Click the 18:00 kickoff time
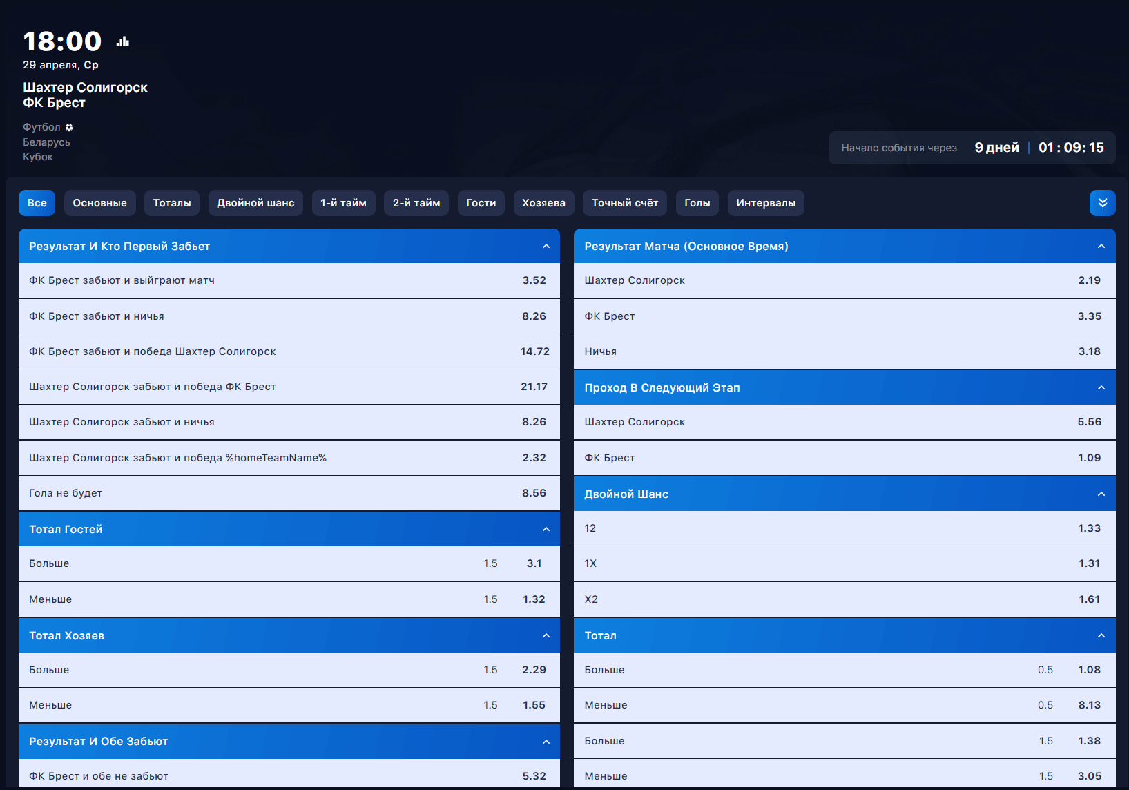The height and width of the screenshot is (790, 1129). pyautogui.click(x=62, y=41)
